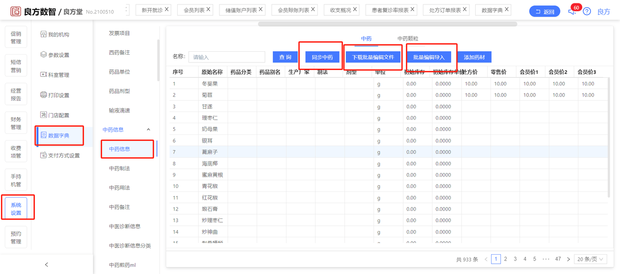The image size is (620, 274).
Task: Click the 我的机构 icon
Action: pyautogui.click(x=44, y=34)
